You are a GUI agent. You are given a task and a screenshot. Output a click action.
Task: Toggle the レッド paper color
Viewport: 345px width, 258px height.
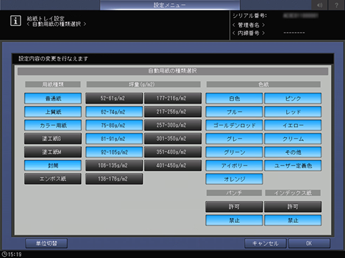pos(293,112)
